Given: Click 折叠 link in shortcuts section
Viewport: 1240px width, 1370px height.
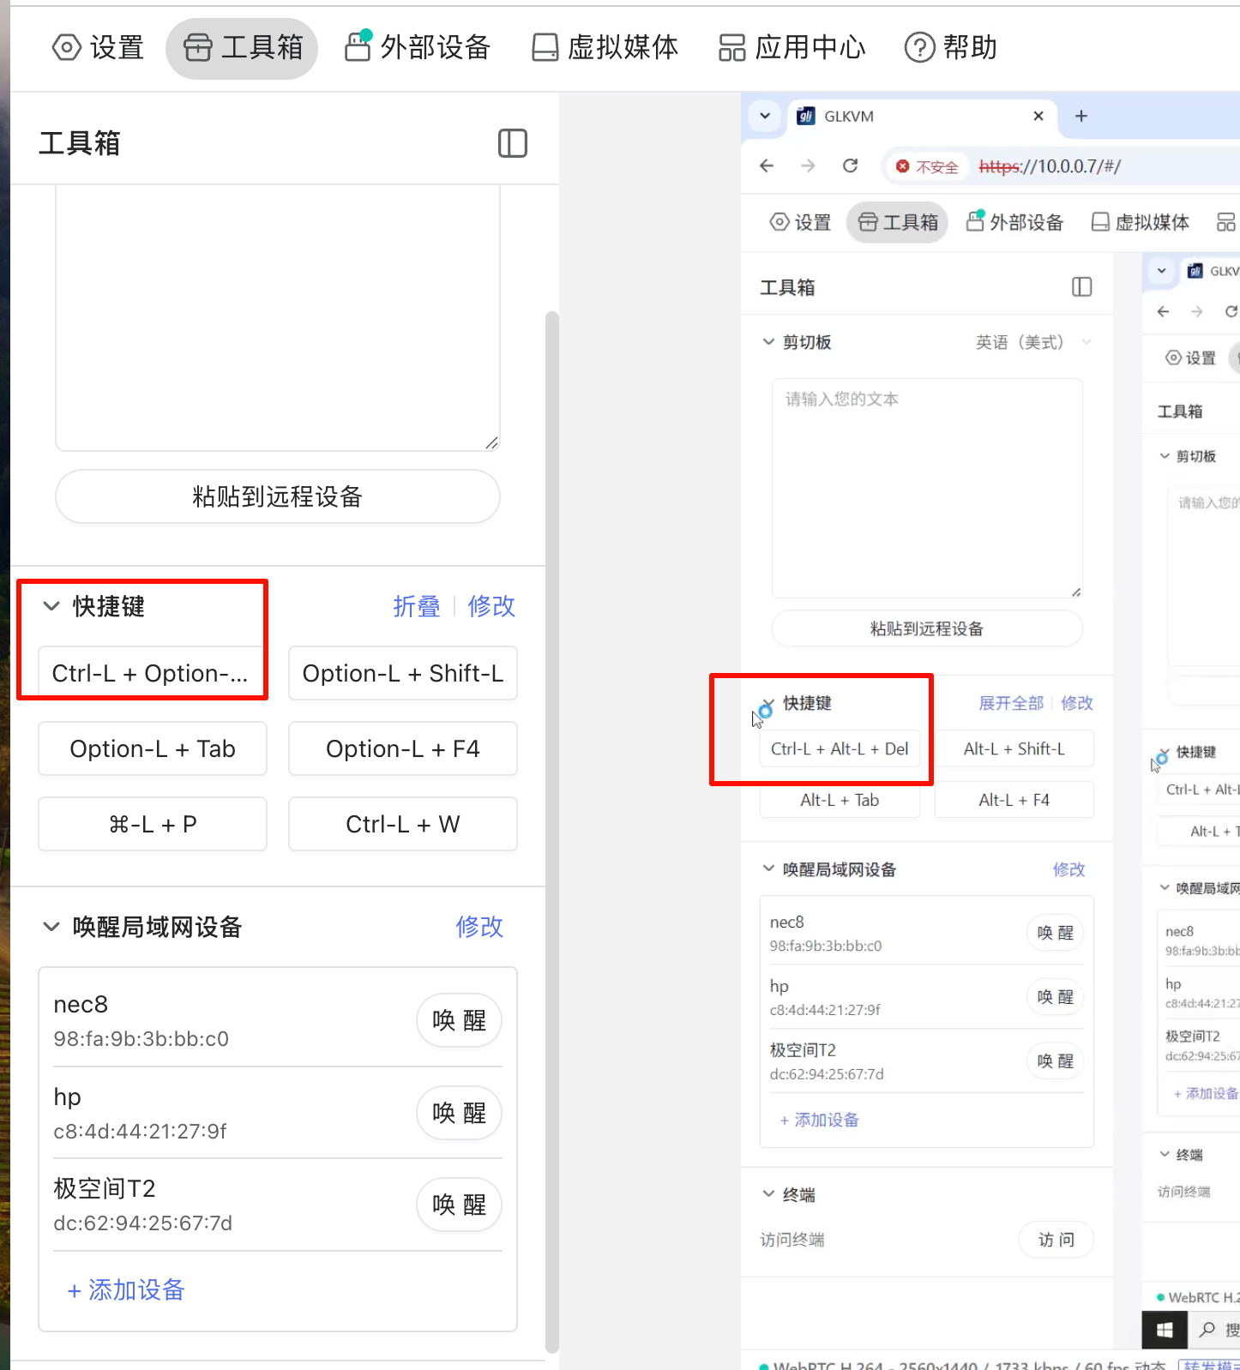Looking at the screenshot, I should point(416,606).
